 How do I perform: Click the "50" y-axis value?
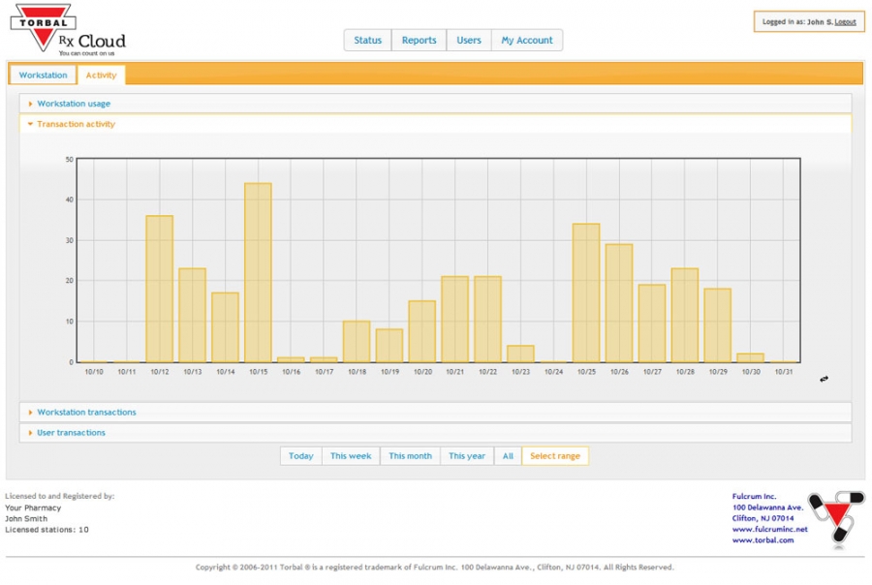click(x=70, y=160)
